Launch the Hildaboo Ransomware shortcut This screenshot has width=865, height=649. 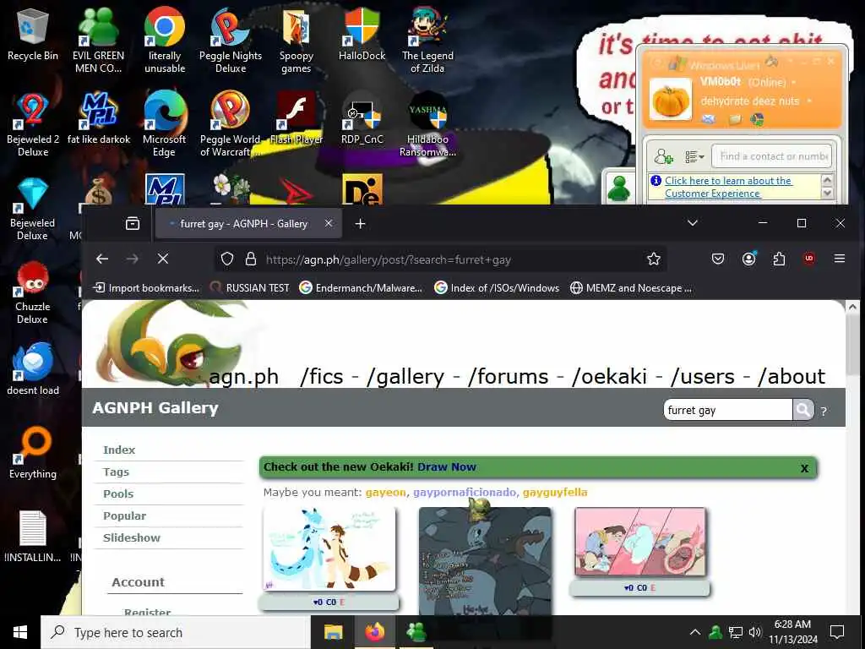coord(427,124)
